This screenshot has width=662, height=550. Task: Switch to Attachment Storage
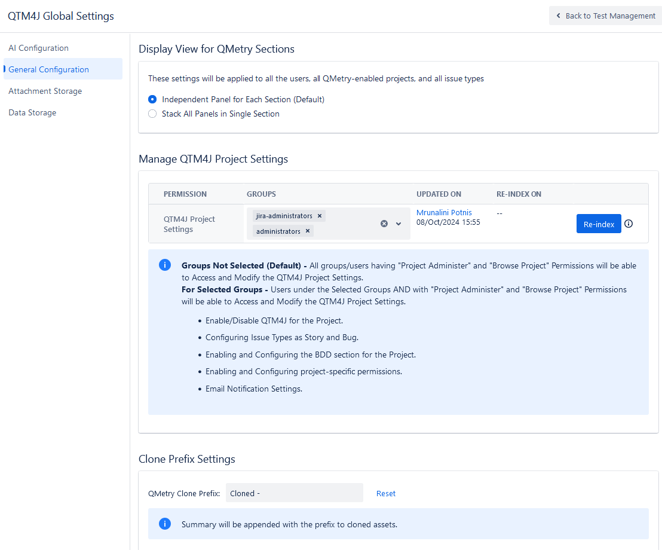(x=45, y=91)
